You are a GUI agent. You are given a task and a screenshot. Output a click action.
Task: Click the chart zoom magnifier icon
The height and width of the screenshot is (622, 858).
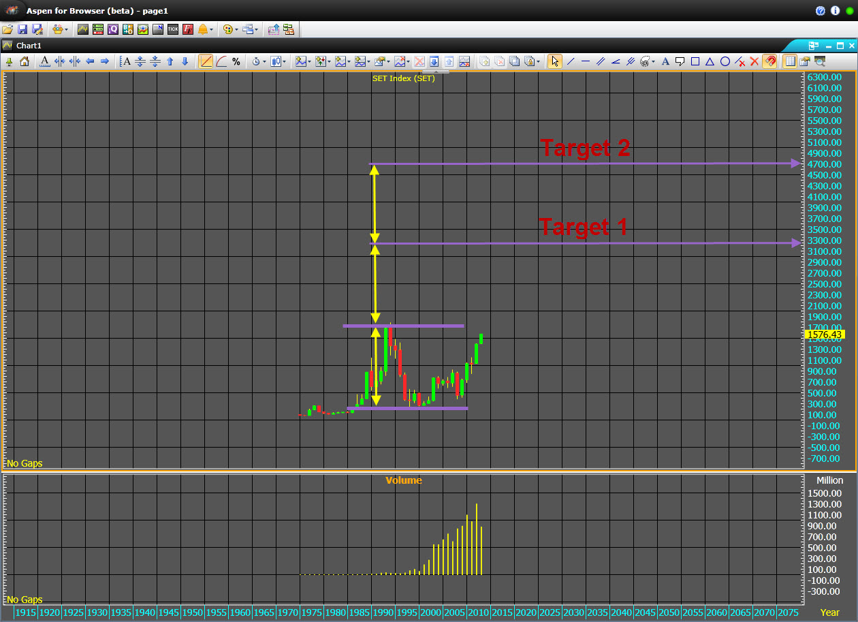tap(819, 61)
